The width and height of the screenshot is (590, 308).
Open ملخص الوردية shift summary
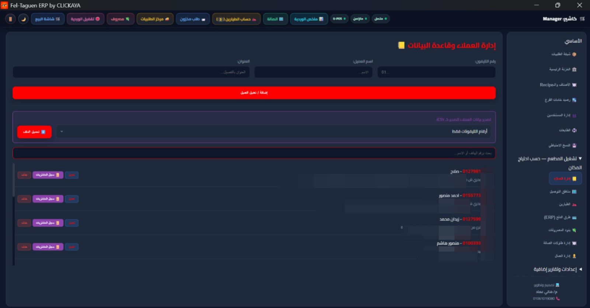[x=309, y=19]
